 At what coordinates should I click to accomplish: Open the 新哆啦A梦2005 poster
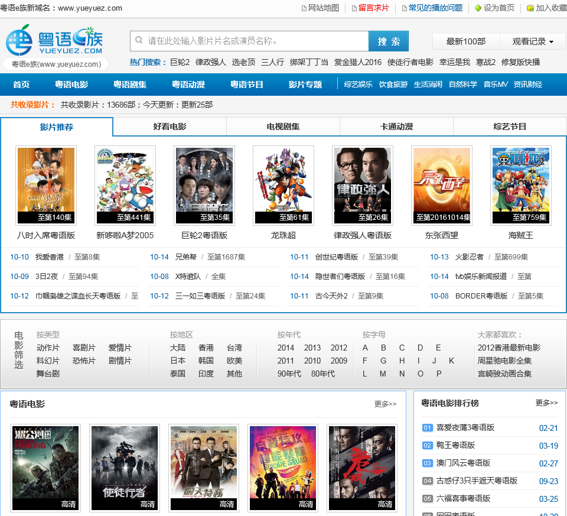pos(125,186)
